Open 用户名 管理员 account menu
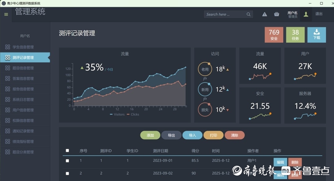This screenshot has height=181, width=334. tap(292, 15)
